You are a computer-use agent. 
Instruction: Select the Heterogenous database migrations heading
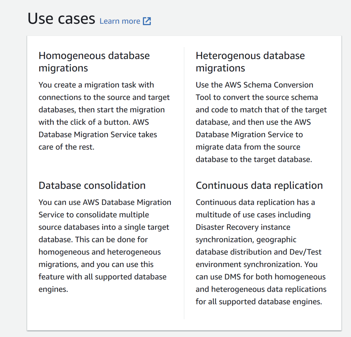coord(250,62)
